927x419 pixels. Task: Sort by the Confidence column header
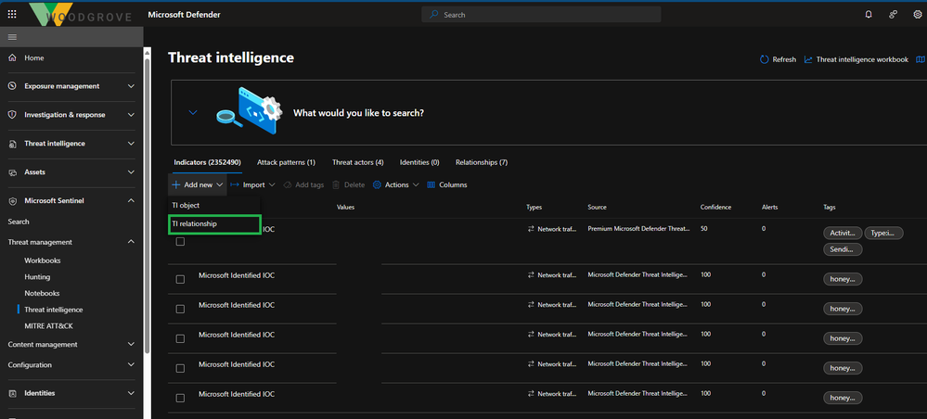tap(716, 208)
